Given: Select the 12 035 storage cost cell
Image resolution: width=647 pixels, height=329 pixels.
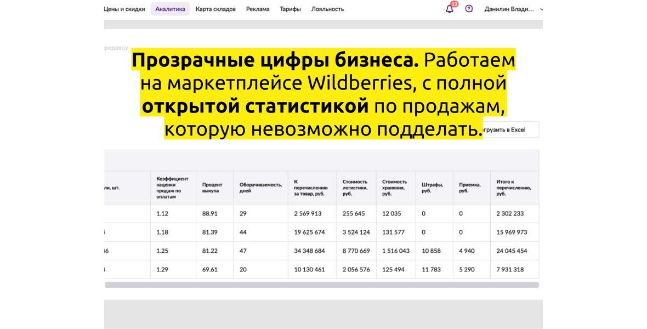Looking at the screenshot, I should (396, 214).
